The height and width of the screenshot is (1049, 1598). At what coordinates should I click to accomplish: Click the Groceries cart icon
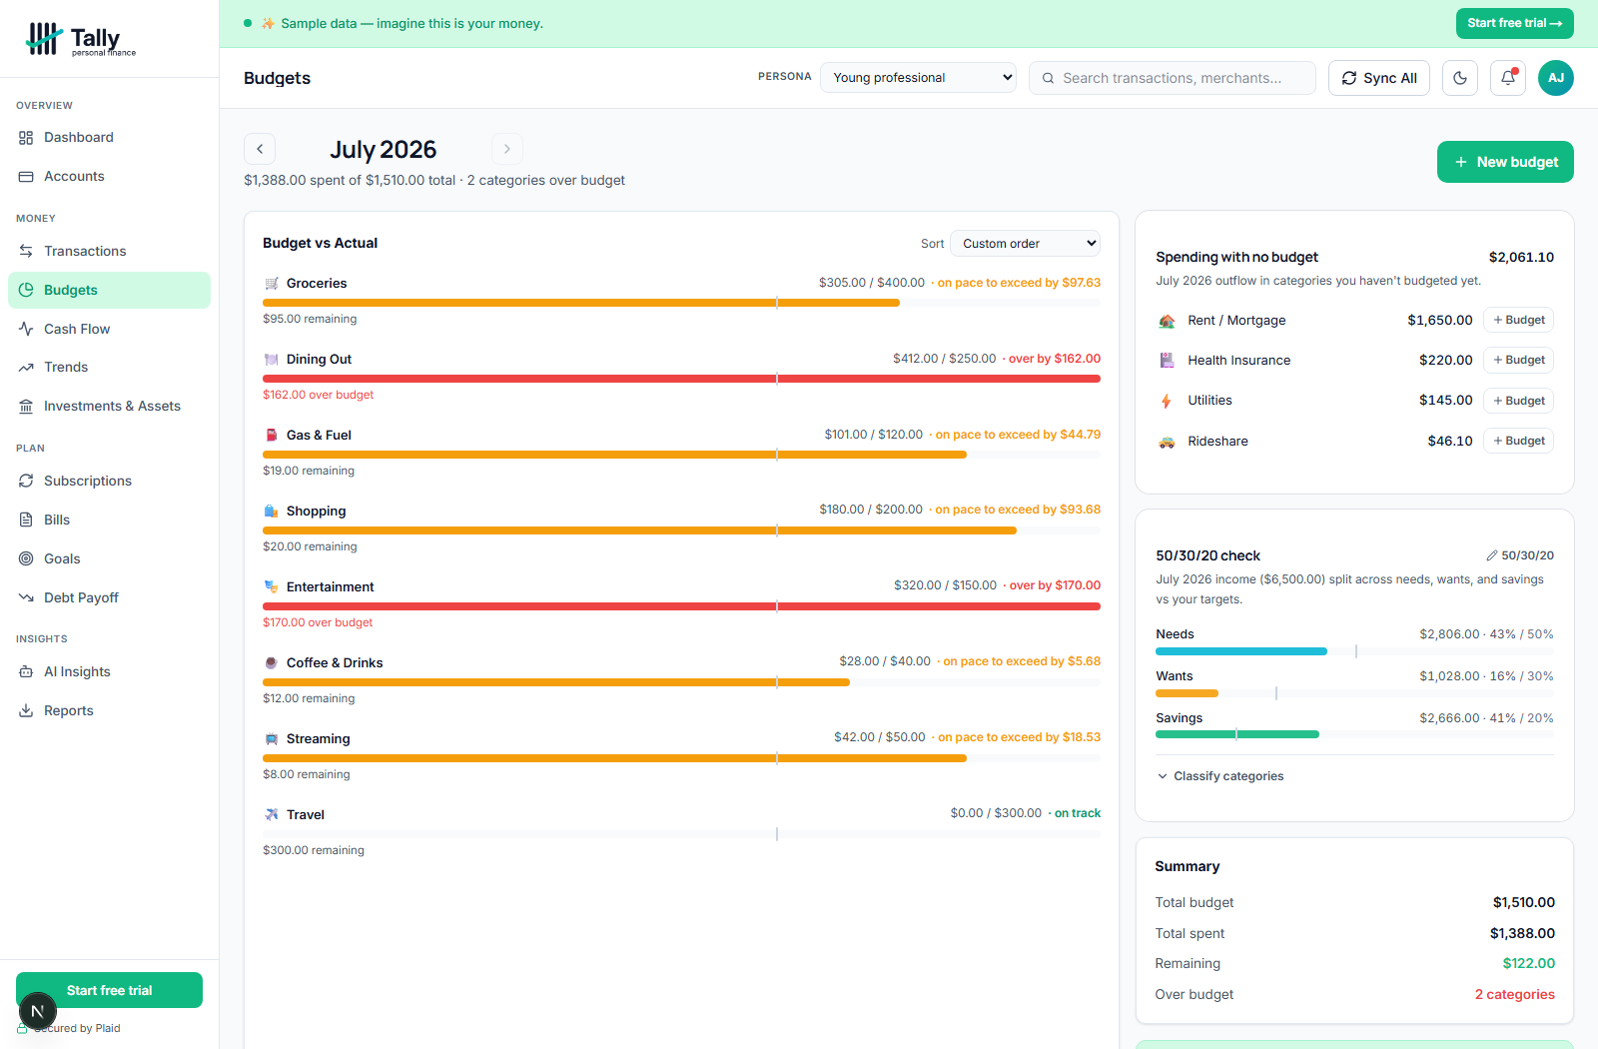(272, 284)
